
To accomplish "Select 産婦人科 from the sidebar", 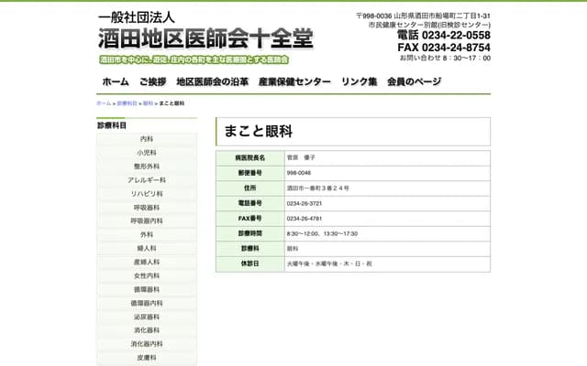I will tap(147, 262).
